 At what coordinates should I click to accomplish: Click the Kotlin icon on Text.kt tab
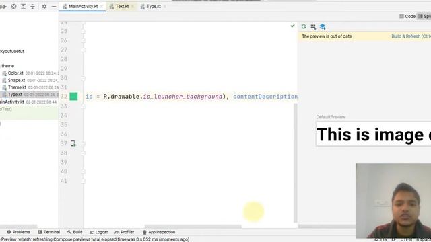112,7
